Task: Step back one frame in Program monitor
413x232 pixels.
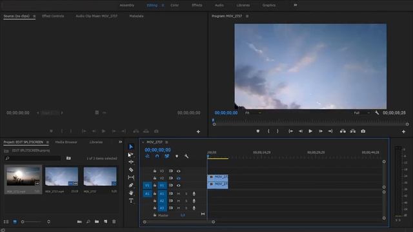Action: (x=301, y=131)
